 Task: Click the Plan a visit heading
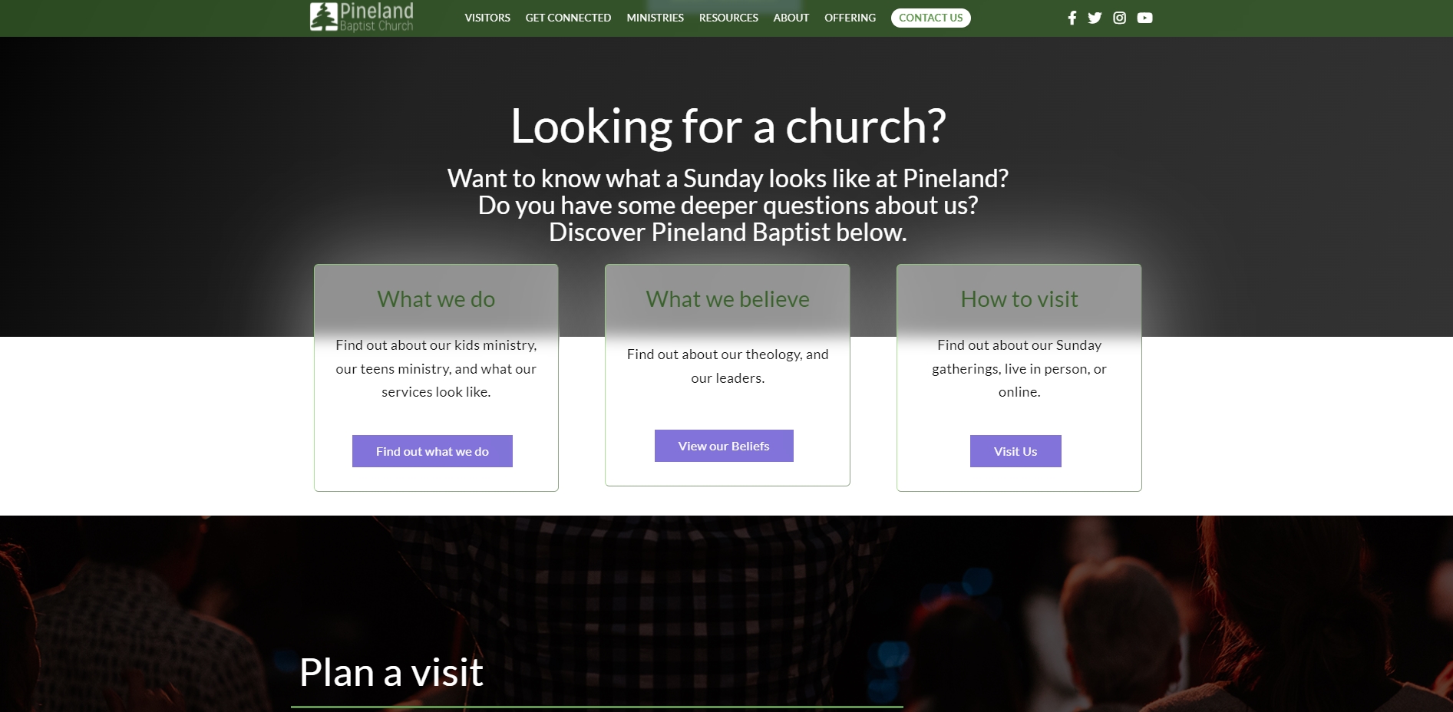point(391,672)
